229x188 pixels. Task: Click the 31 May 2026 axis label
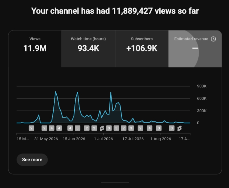coord(46,139)
